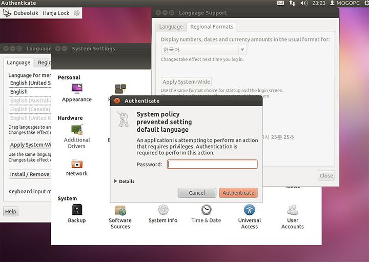Open System Info gear icon

click(163, 210)
